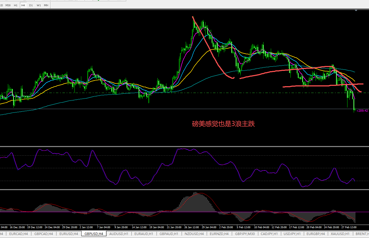The height and width of the screenshot is (238, 369).
Task: Choose the MN monthly timeframe
Action: pyautogui.click(x=46, y=5)
